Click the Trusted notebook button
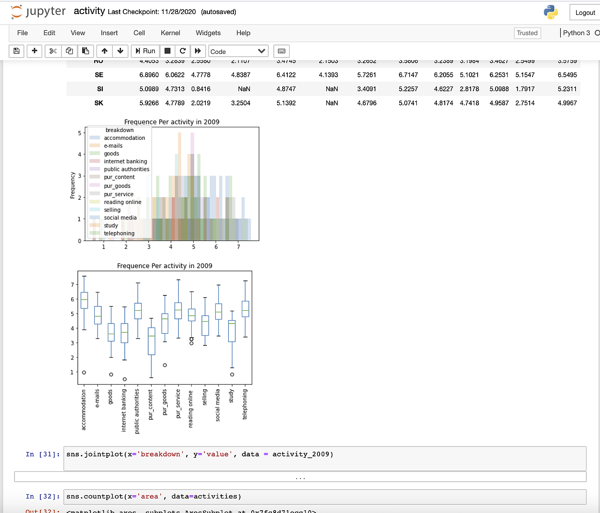Screen dimensions: 600x513 pyautogui.click(x=527, y=33)
